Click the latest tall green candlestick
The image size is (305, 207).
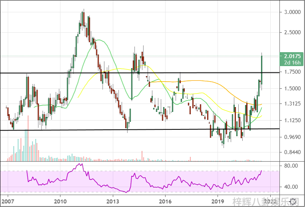coord(262,70)
